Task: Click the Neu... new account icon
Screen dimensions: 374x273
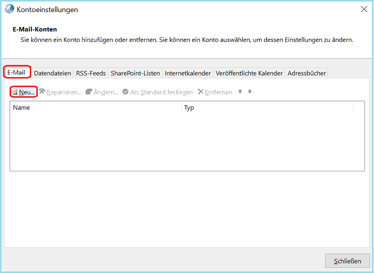Action: (x=15, y=92)
